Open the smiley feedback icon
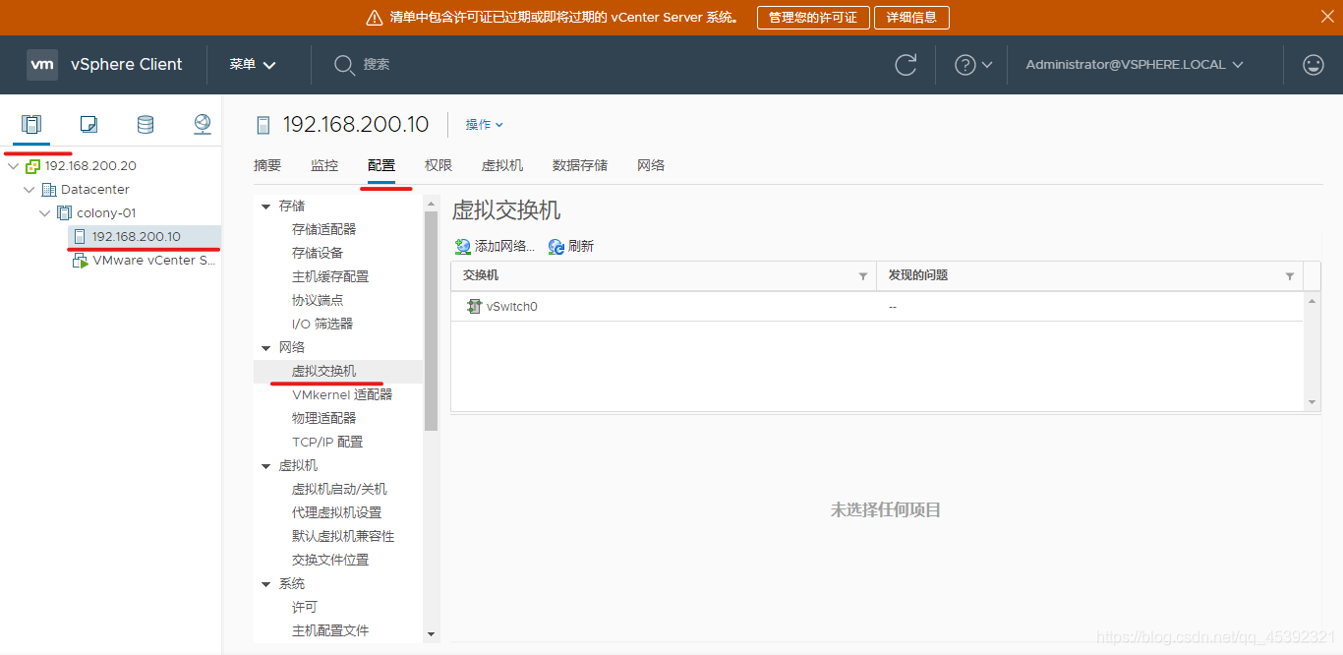This screenshot has height=655, width=1343. tap(1314, 65)
